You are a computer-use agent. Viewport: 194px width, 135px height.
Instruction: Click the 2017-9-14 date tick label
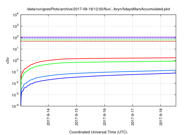[x=48, y=117]
